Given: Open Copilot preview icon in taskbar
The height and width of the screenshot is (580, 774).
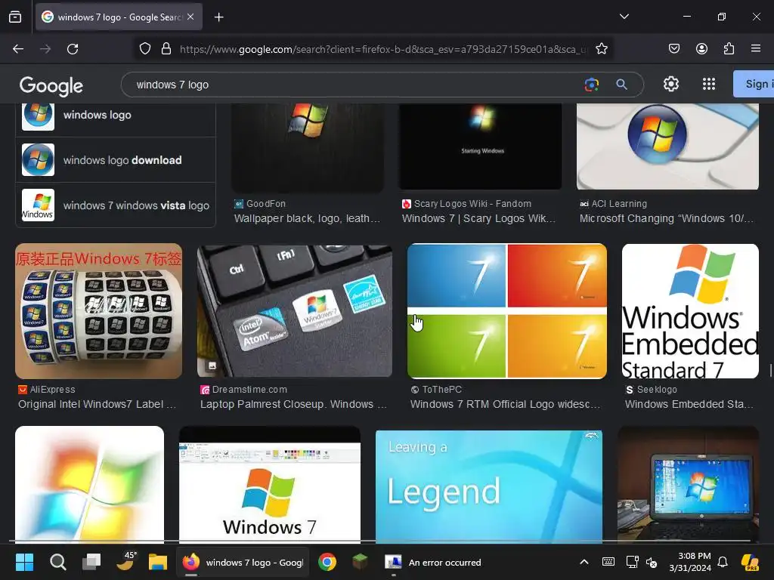Looking at the screenshot, I should [751, 562].
